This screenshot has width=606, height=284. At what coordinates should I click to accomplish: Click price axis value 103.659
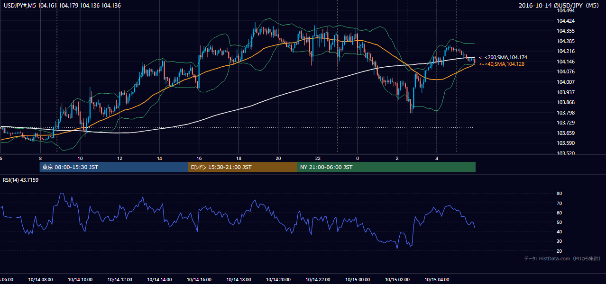[x=566, y=133]
